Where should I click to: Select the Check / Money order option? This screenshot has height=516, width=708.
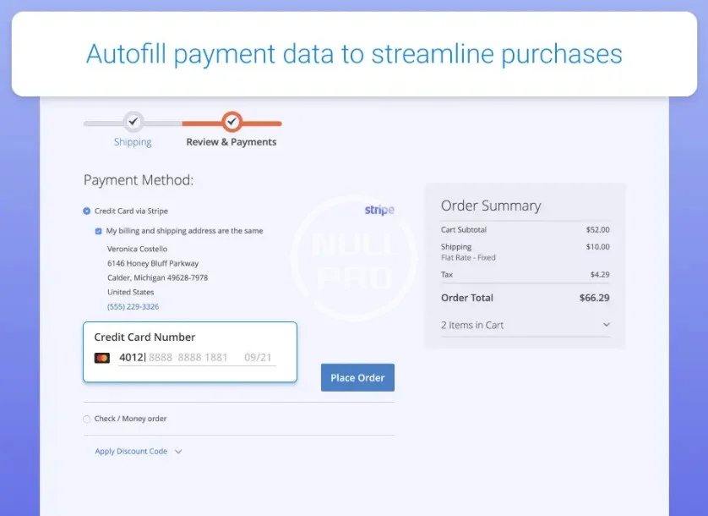pos(87,419)
